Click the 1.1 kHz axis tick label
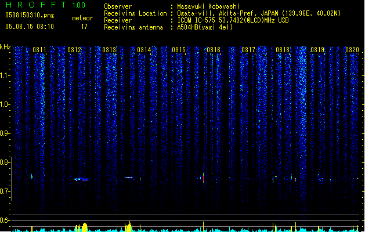The height and width of the screenshot is (232, 365). [x=5, y=75]
